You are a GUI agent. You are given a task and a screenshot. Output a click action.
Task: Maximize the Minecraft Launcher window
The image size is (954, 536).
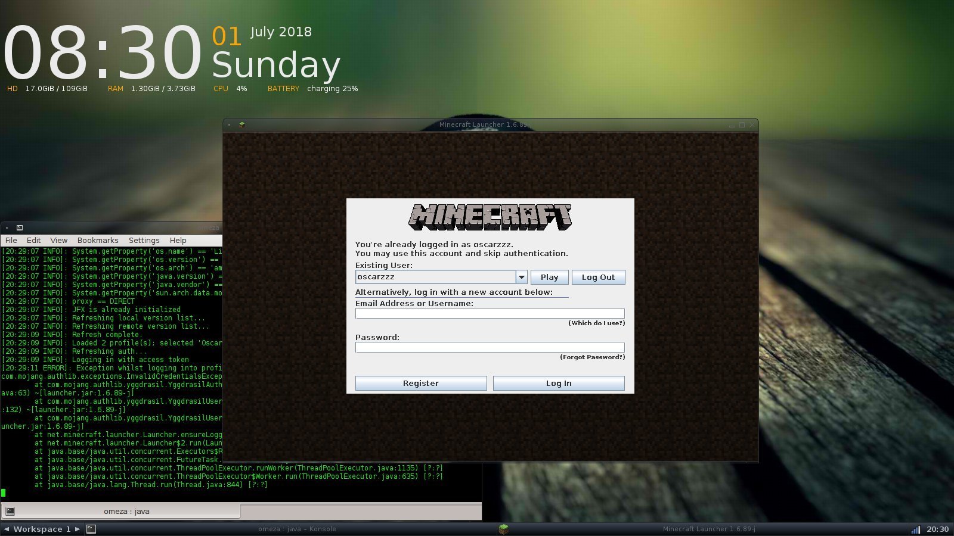tap(742, 125)
